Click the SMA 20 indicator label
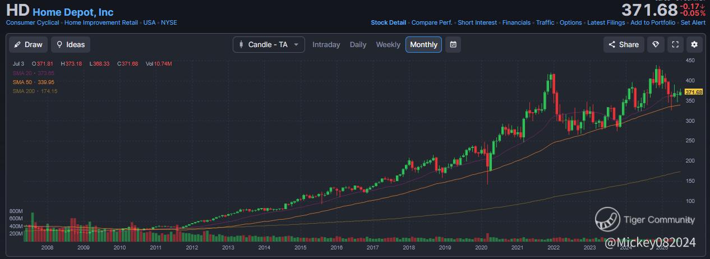 [34, 73]
